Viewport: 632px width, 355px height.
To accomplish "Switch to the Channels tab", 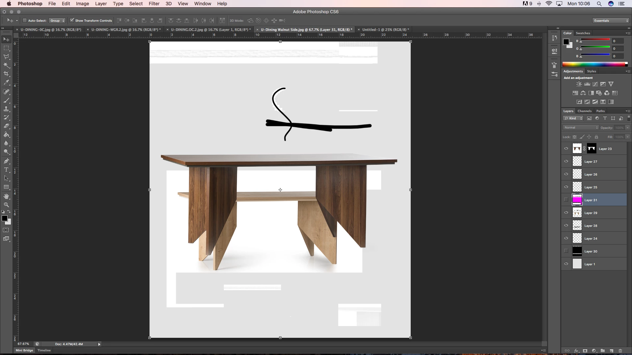I will click(x=584, y=111).
